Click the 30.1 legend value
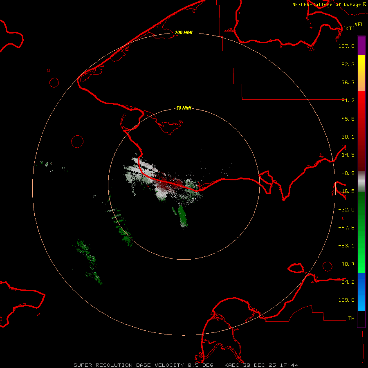368x368 pixels. pos(348,137)
